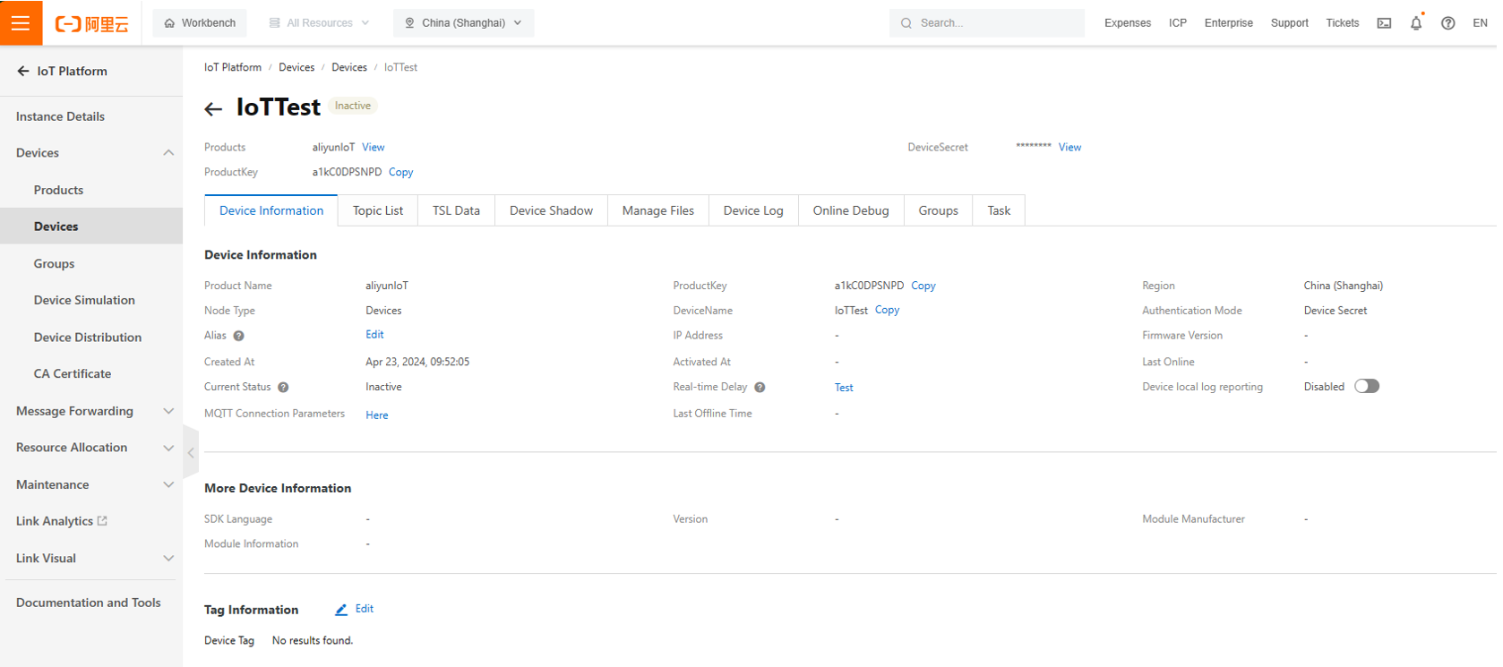Click the help icon next to Alias
This screenshot has height=667, width=1503.
click(x=239, y=336)
